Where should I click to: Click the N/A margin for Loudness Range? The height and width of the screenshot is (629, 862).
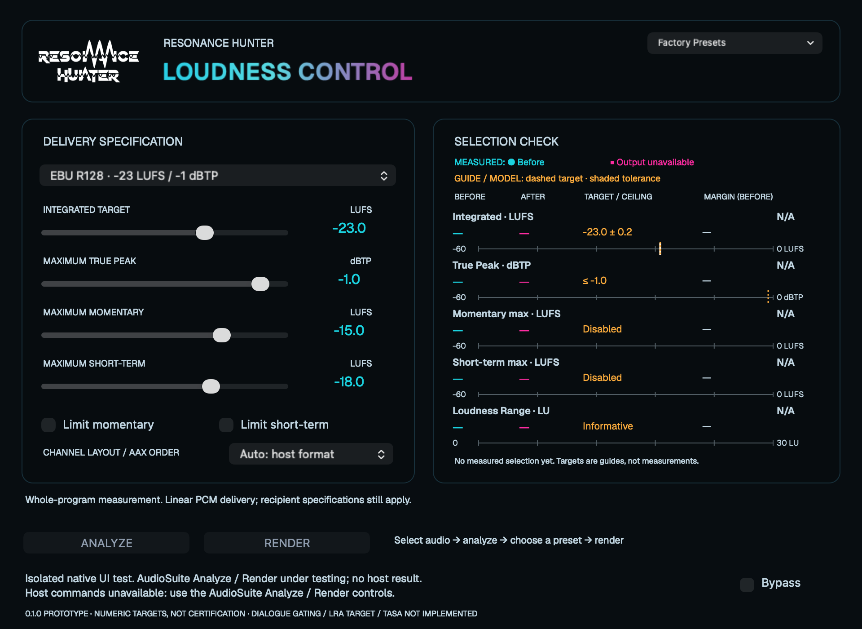[786, 411]
